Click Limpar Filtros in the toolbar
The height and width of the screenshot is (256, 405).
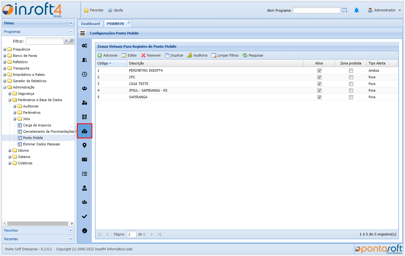pos(225,55)
